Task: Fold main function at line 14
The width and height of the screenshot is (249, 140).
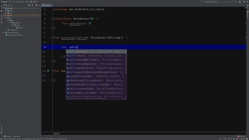Action: [53, 71]
